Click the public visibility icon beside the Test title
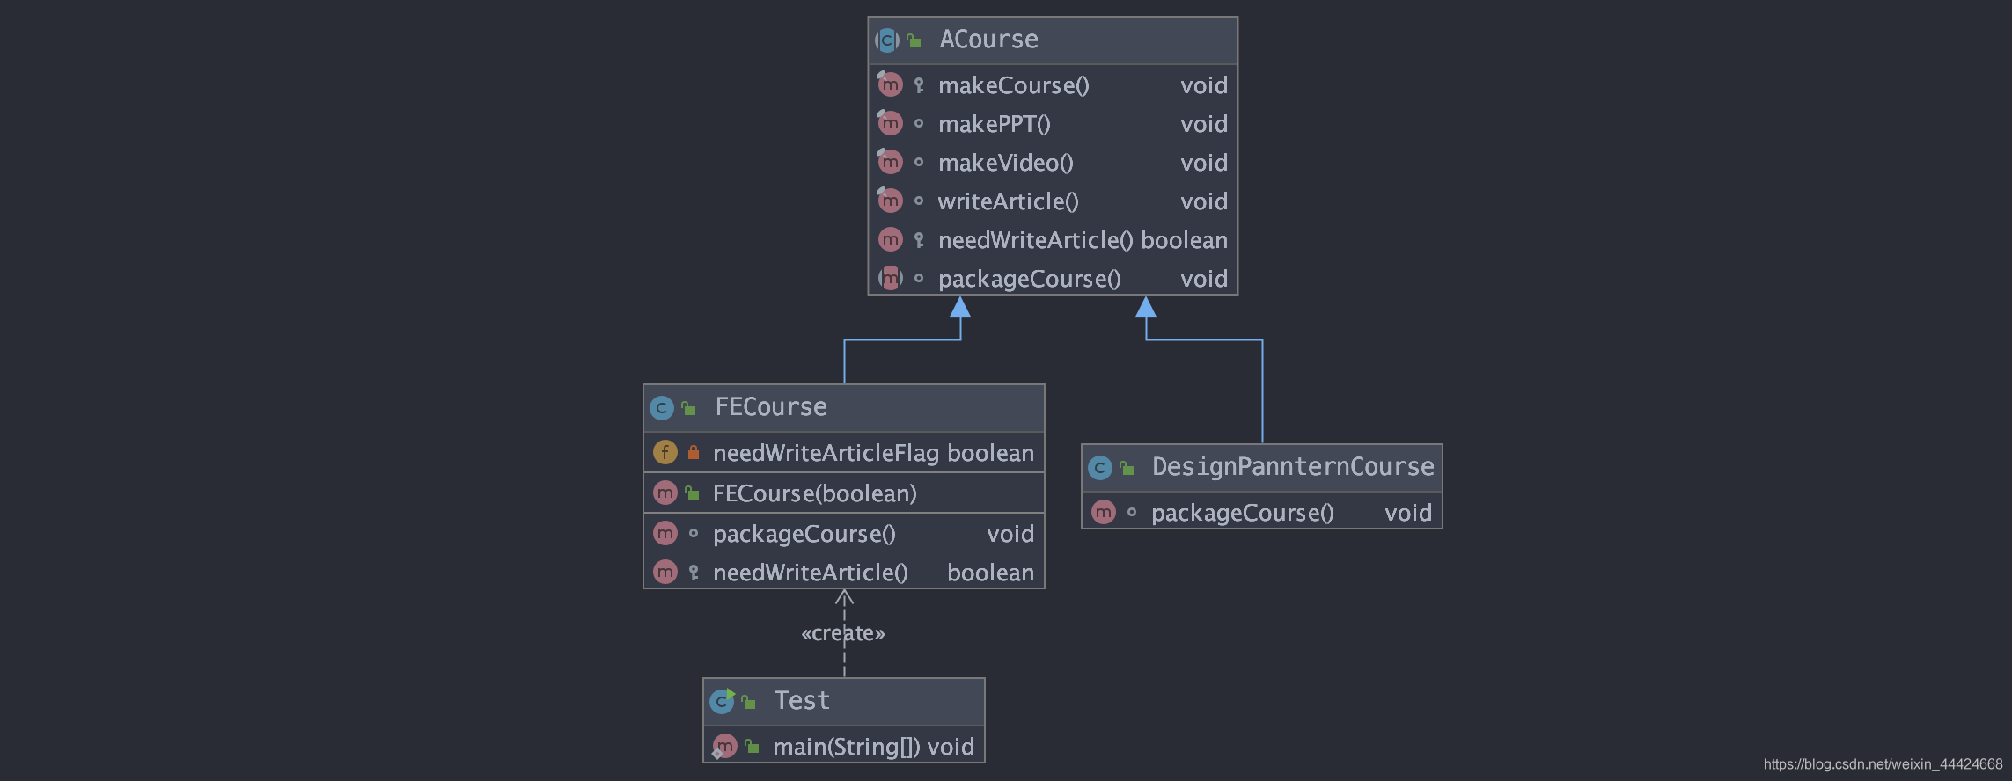 pyautogui.click(x=749, y=702)
